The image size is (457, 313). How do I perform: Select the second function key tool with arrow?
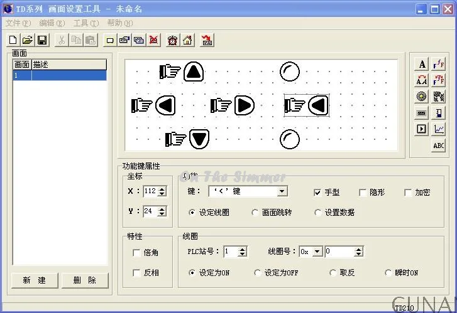[x=438, y=80]
